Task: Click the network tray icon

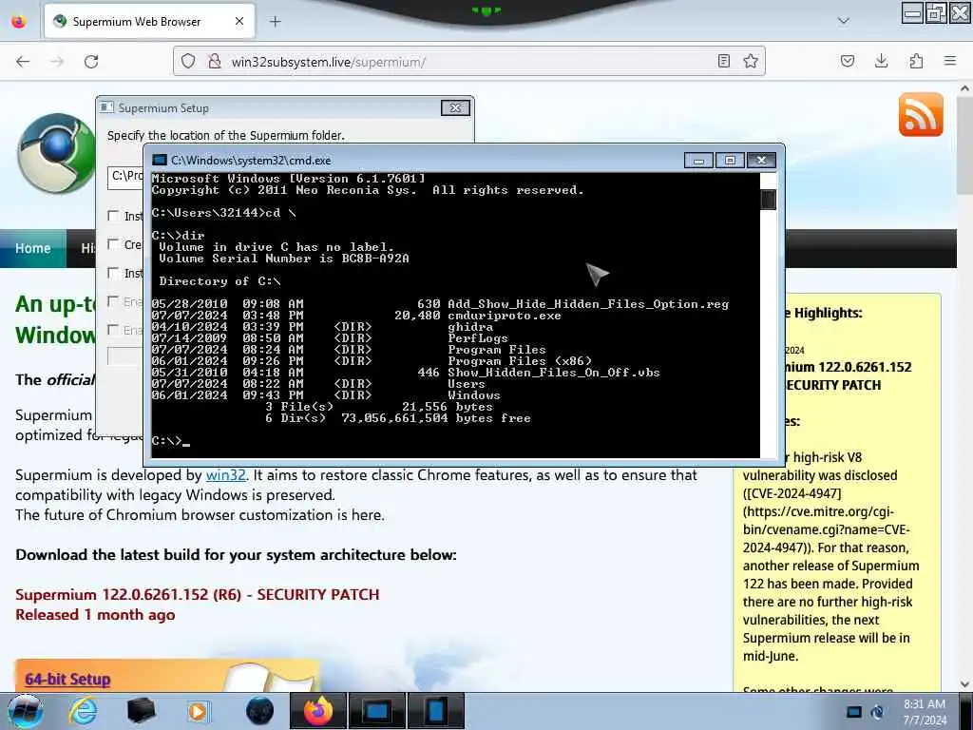Action: point(854,713)
